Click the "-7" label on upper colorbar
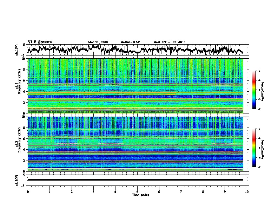Viewport: 278px width, 215px height. [259, 109]
